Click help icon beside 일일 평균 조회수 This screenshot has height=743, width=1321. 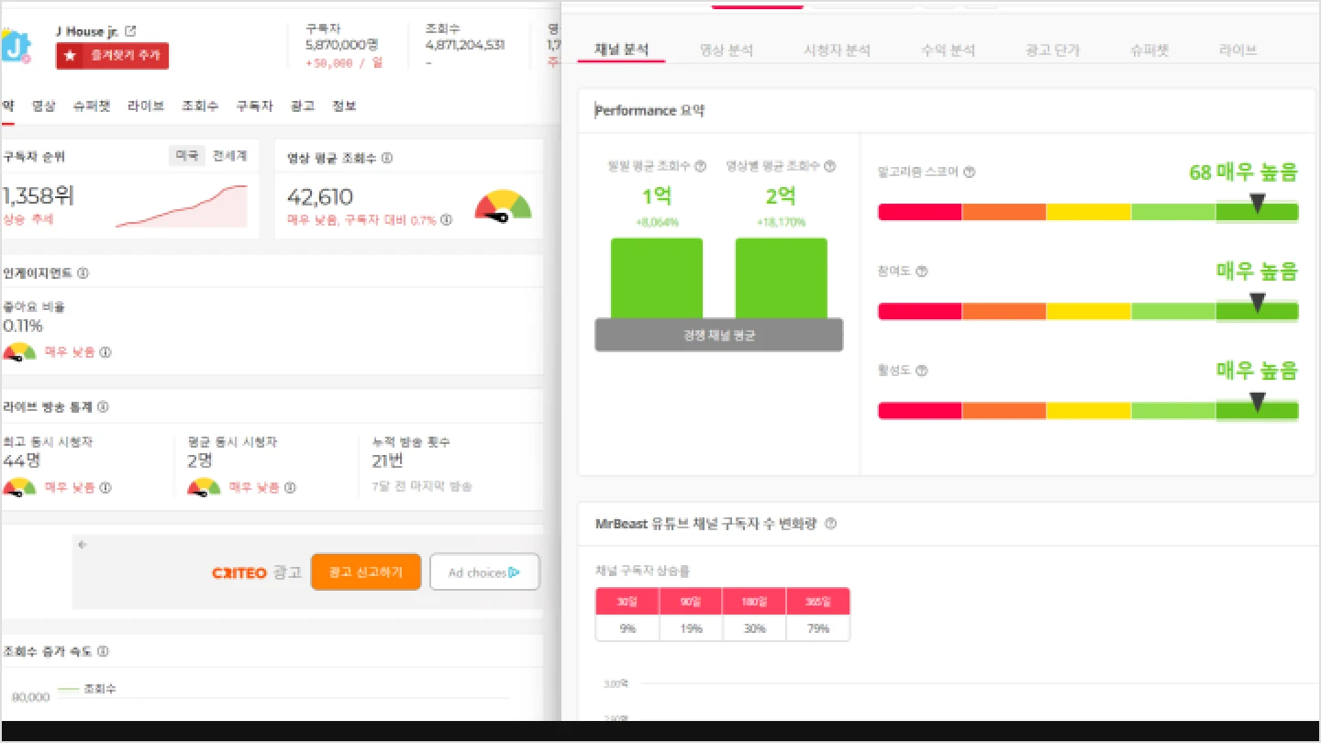(x=700, y=166)
